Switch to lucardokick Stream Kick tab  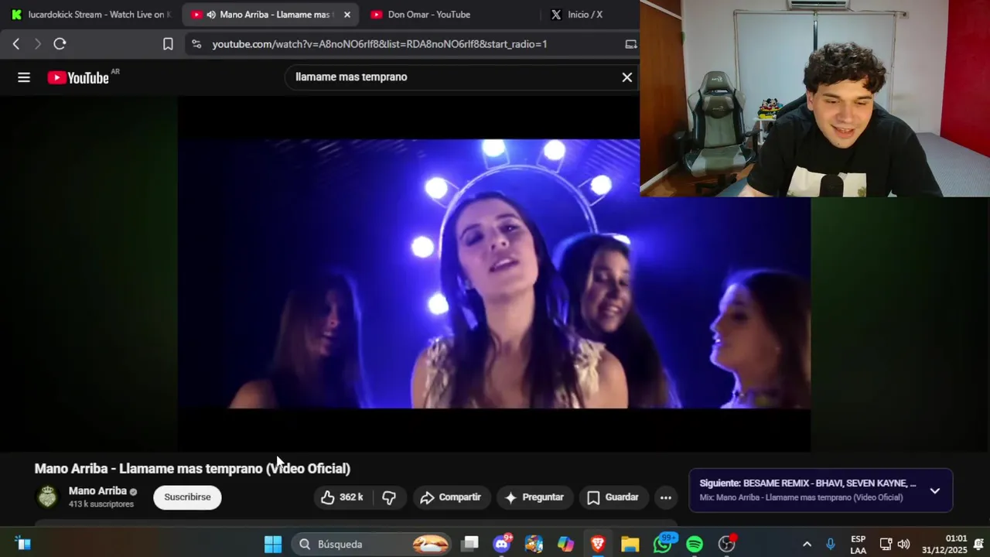[x=91, y=14]
